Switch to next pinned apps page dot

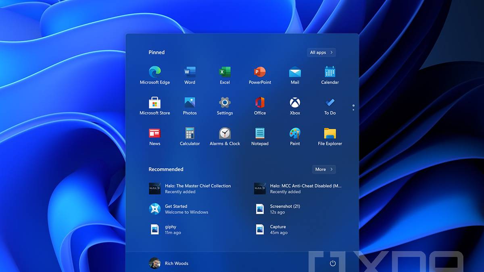click(x=353, y=110)
